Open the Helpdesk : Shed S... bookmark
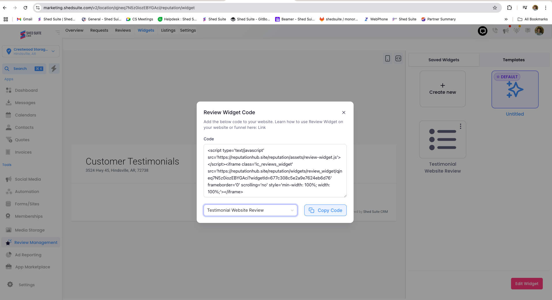The height and width of the screenshot is (300, 552). pos(177,19)
